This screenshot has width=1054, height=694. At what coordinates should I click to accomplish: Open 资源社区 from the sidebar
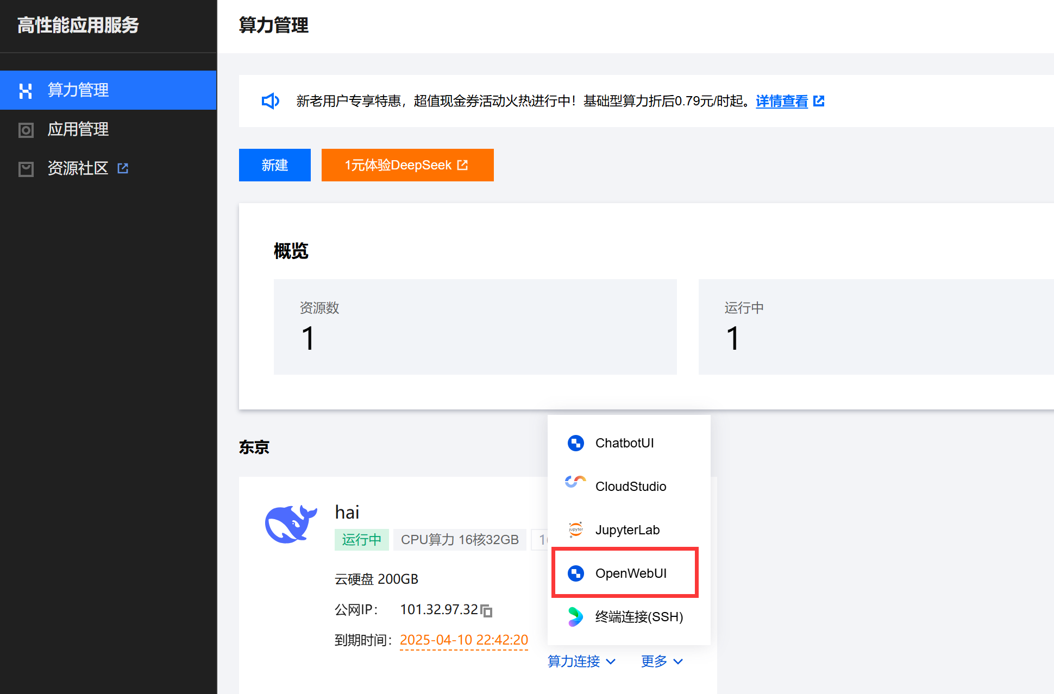pos(78,168)
